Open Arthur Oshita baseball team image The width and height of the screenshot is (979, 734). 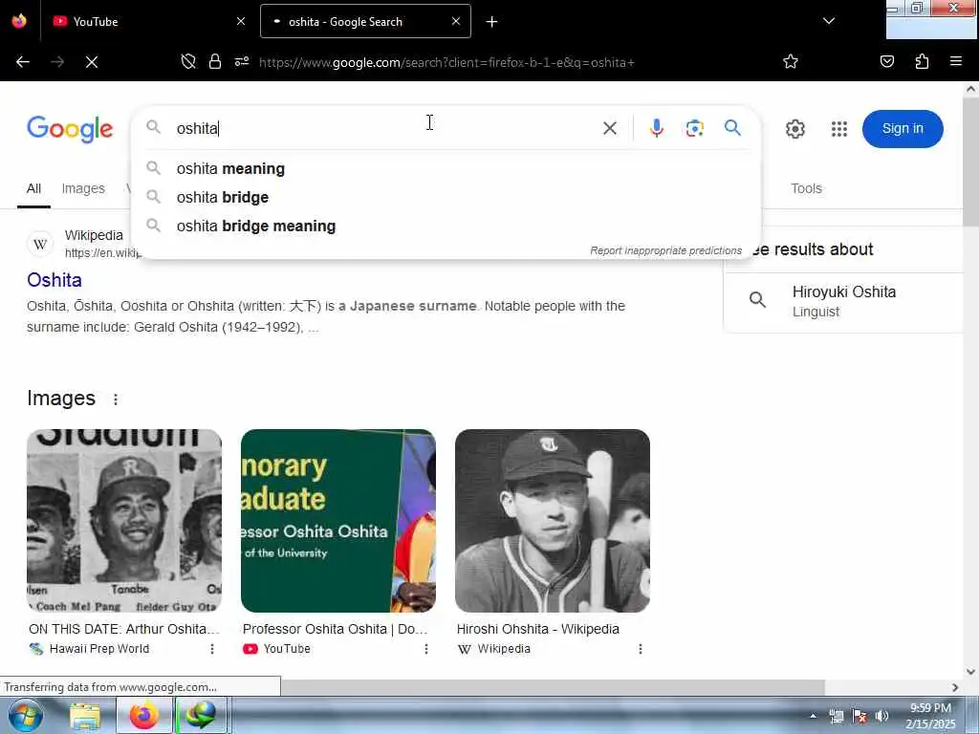coord(124,521)
